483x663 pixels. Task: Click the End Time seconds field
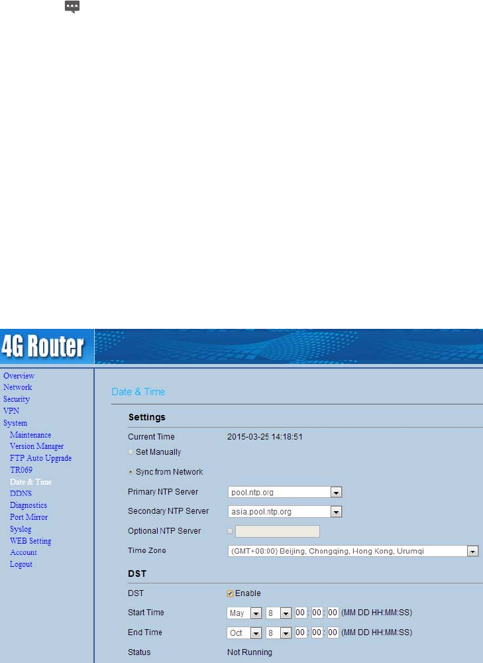coord(333,633)
